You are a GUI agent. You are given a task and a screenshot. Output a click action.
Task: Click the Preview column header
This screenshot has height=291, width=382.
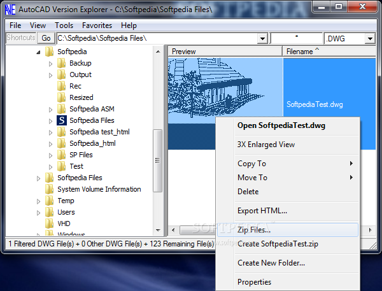point(225,52)
